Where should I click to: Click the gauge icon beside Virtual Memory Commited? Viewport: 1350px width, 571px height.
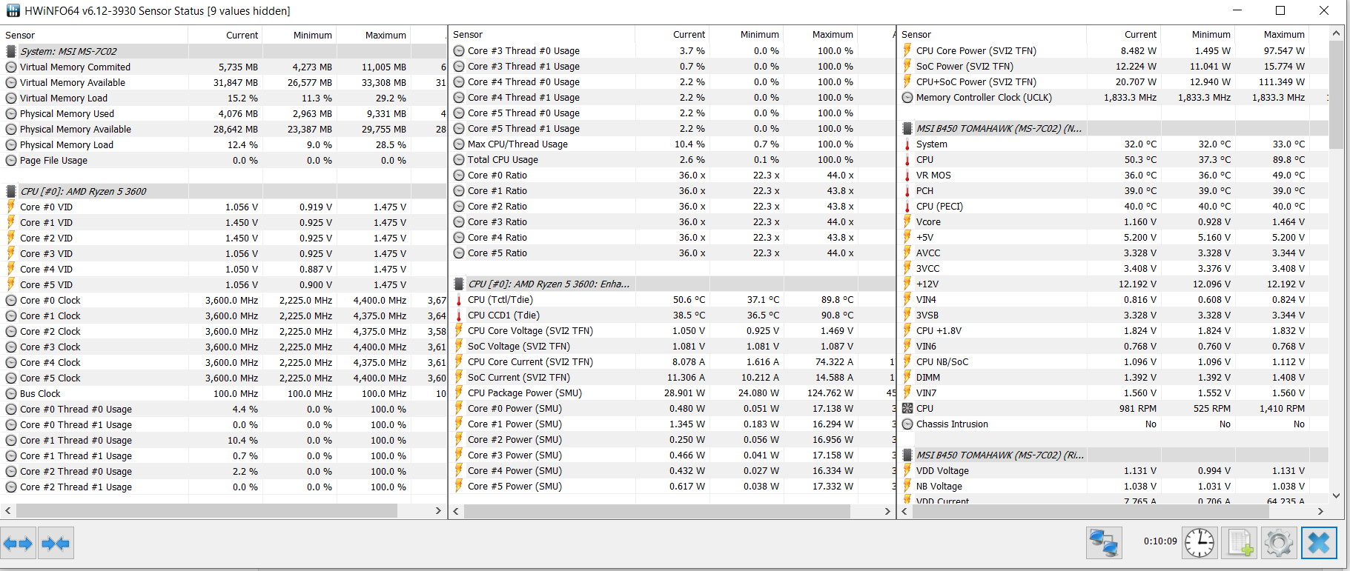point(11,67)
